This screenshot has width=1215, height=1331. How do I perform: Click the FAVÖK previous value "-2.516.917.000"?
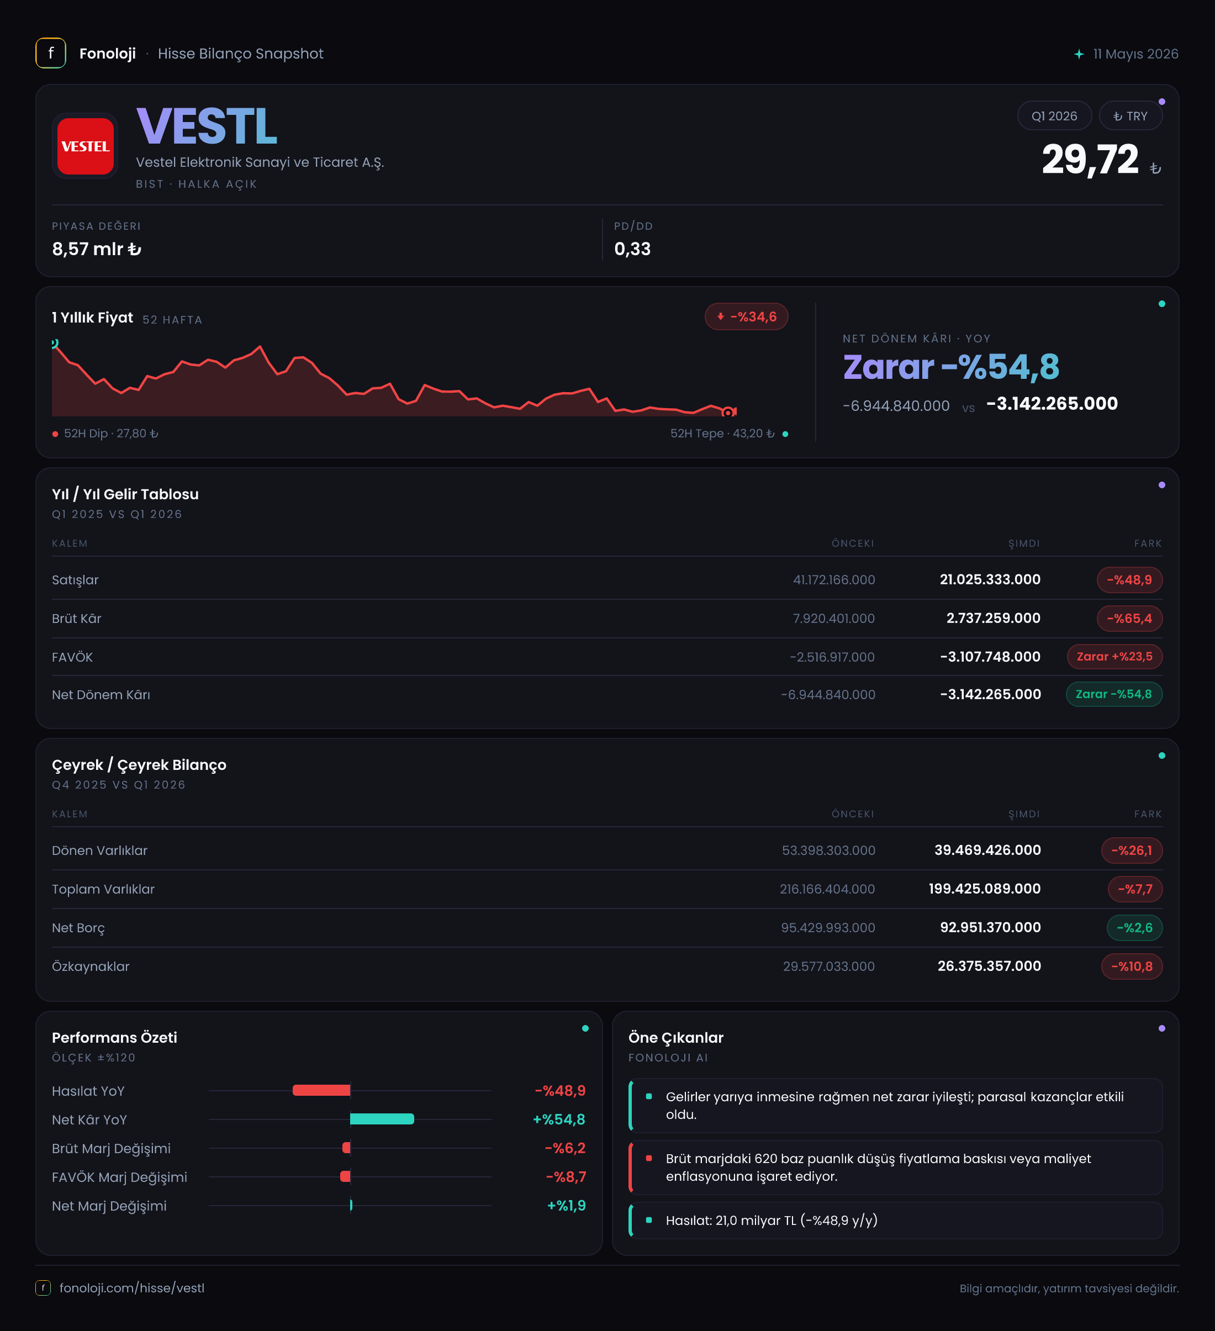point(832,657)
